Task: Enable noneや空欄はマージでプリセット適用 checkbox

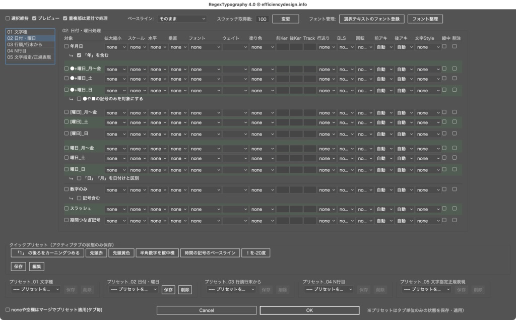Action: click(8, 310)
